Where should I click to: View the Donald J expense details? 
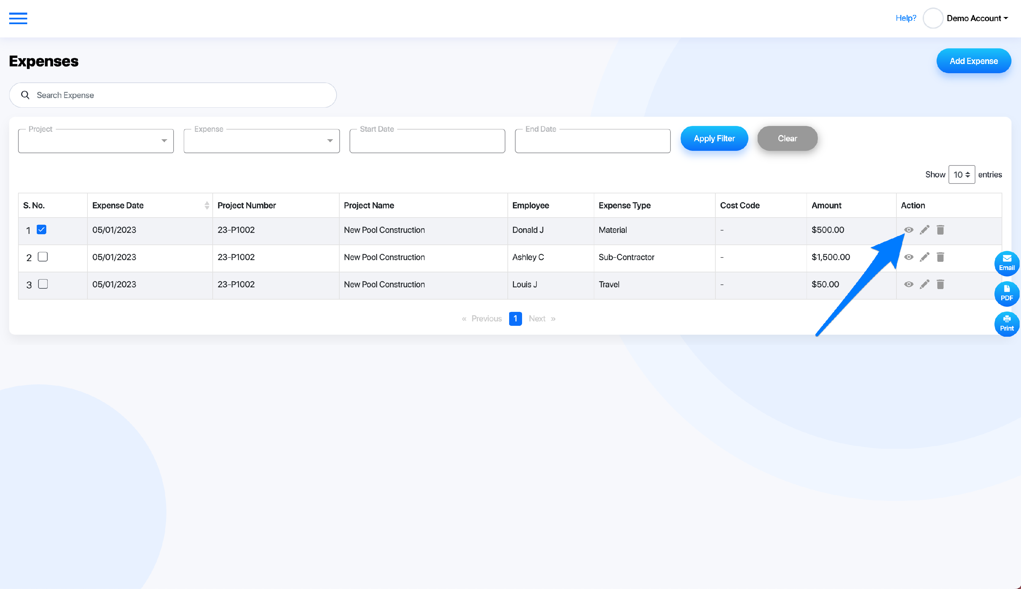[909, 230]
